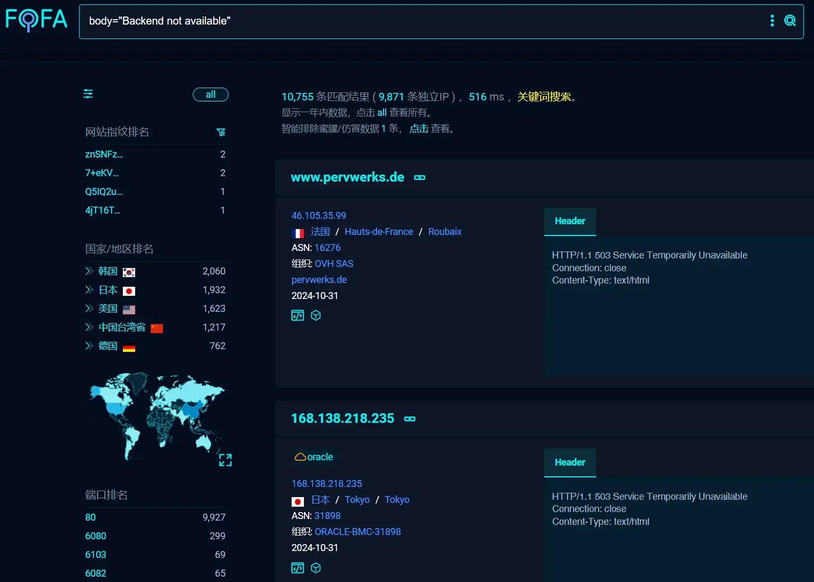Click the cube icon for 168.138.218.235 result
This screenshot has width=814, height=582.
(x=316, y=568)
